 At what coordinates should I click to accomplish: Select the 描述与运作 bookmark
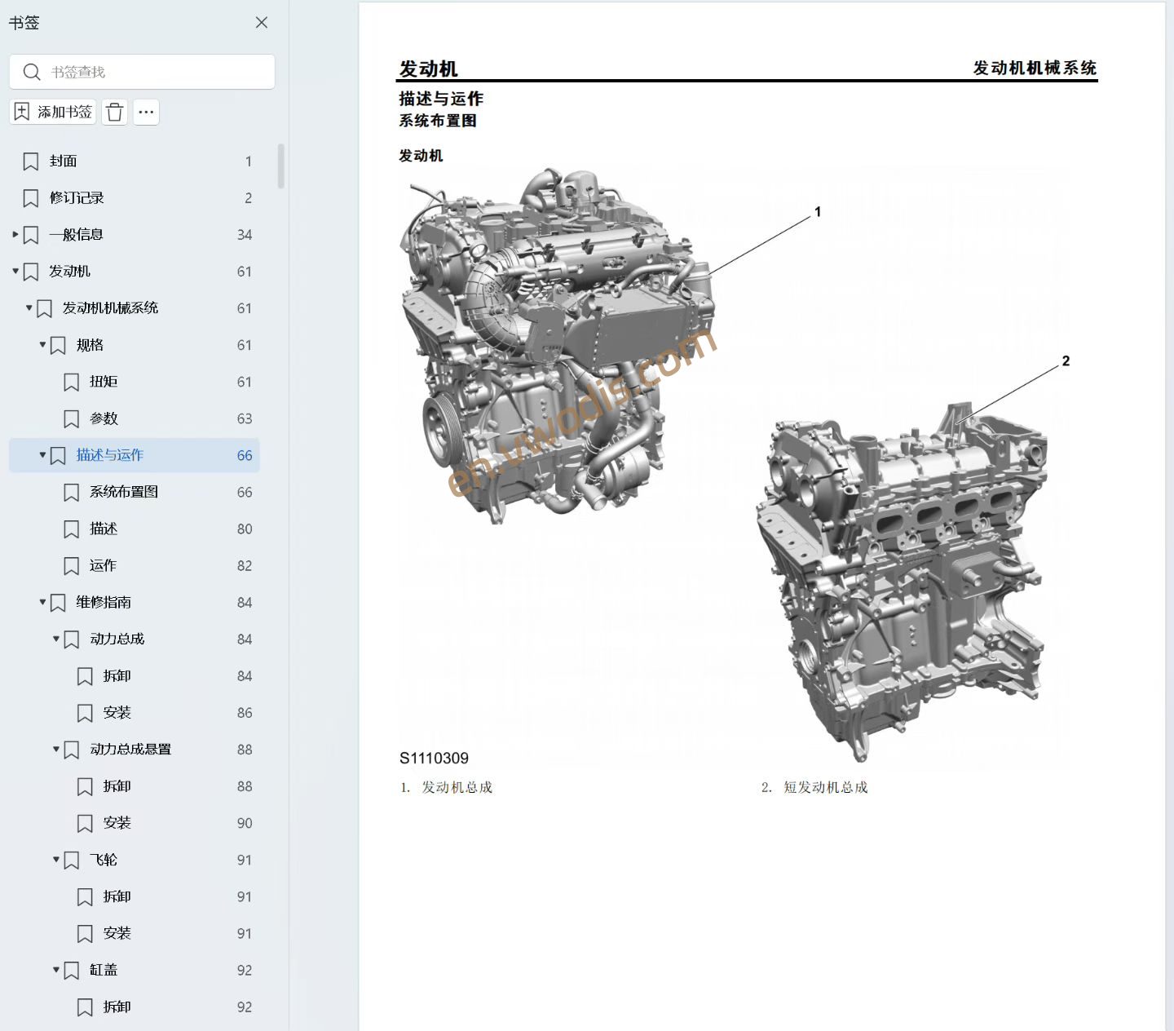135,455
